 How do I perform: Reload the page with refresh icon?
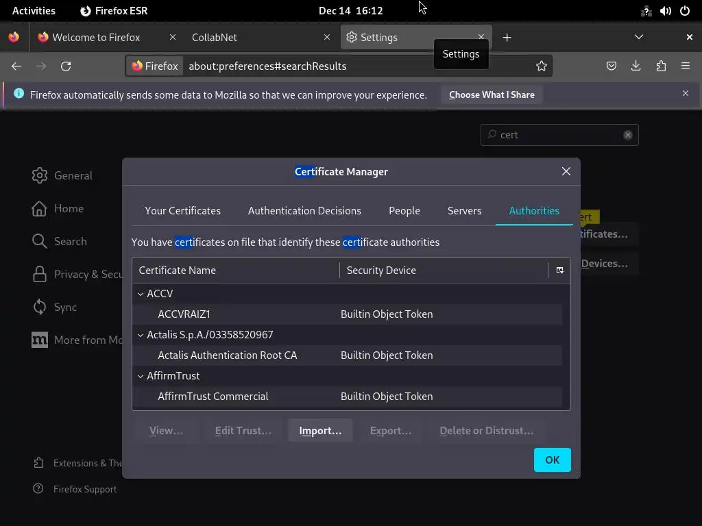[66, 66]
